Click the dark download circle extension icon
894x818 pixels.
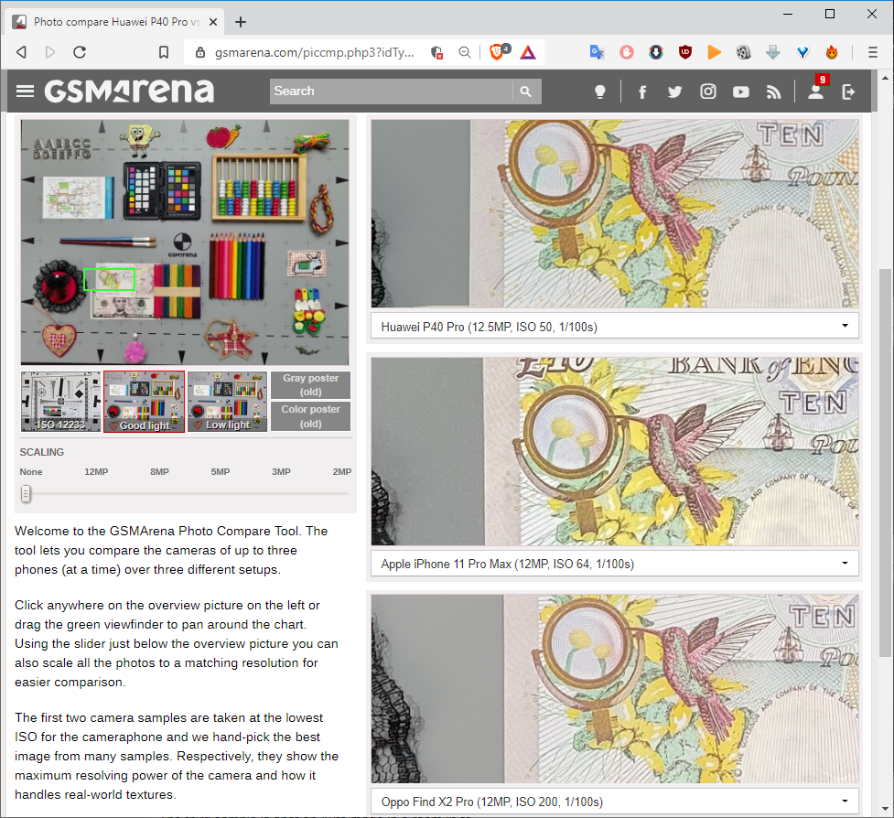[x=656, y=52]
